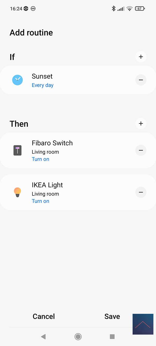Tap the Fibaro Switch device icon
156x346 pixels.
click(x=17, y=151)
